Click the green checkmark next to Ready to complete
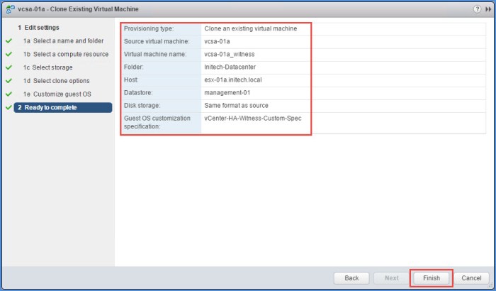Screen dimensions: 496x291 (9, 108)
